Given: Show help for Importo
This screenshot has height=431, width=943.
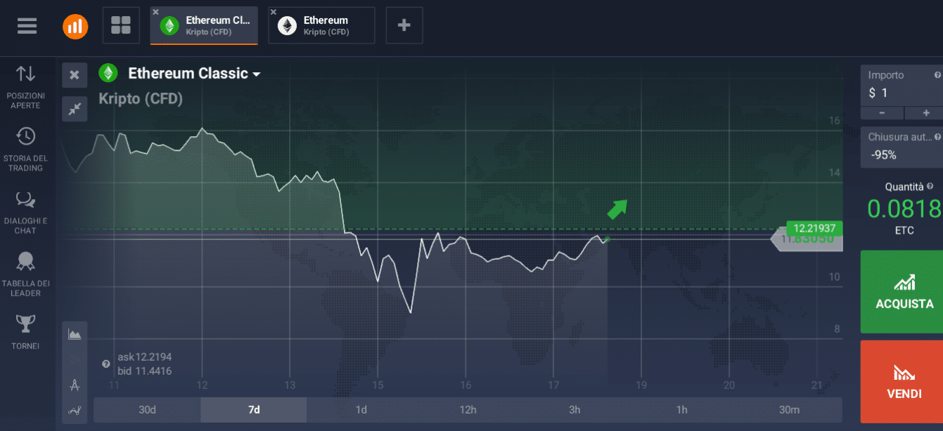Looking at the screenshot, I should [x=937, y=75].
